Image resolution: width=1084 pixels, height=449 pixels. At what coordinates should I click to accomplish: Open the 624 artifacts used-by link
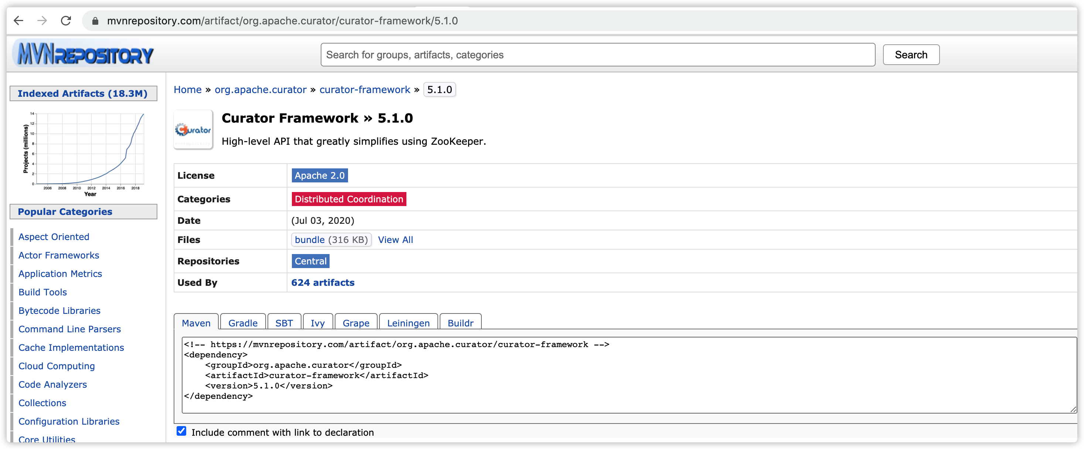(x=323, y=282)
